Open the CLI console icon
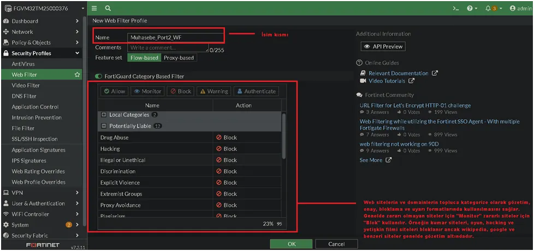534x251 pixels. (x=456, y=9)
